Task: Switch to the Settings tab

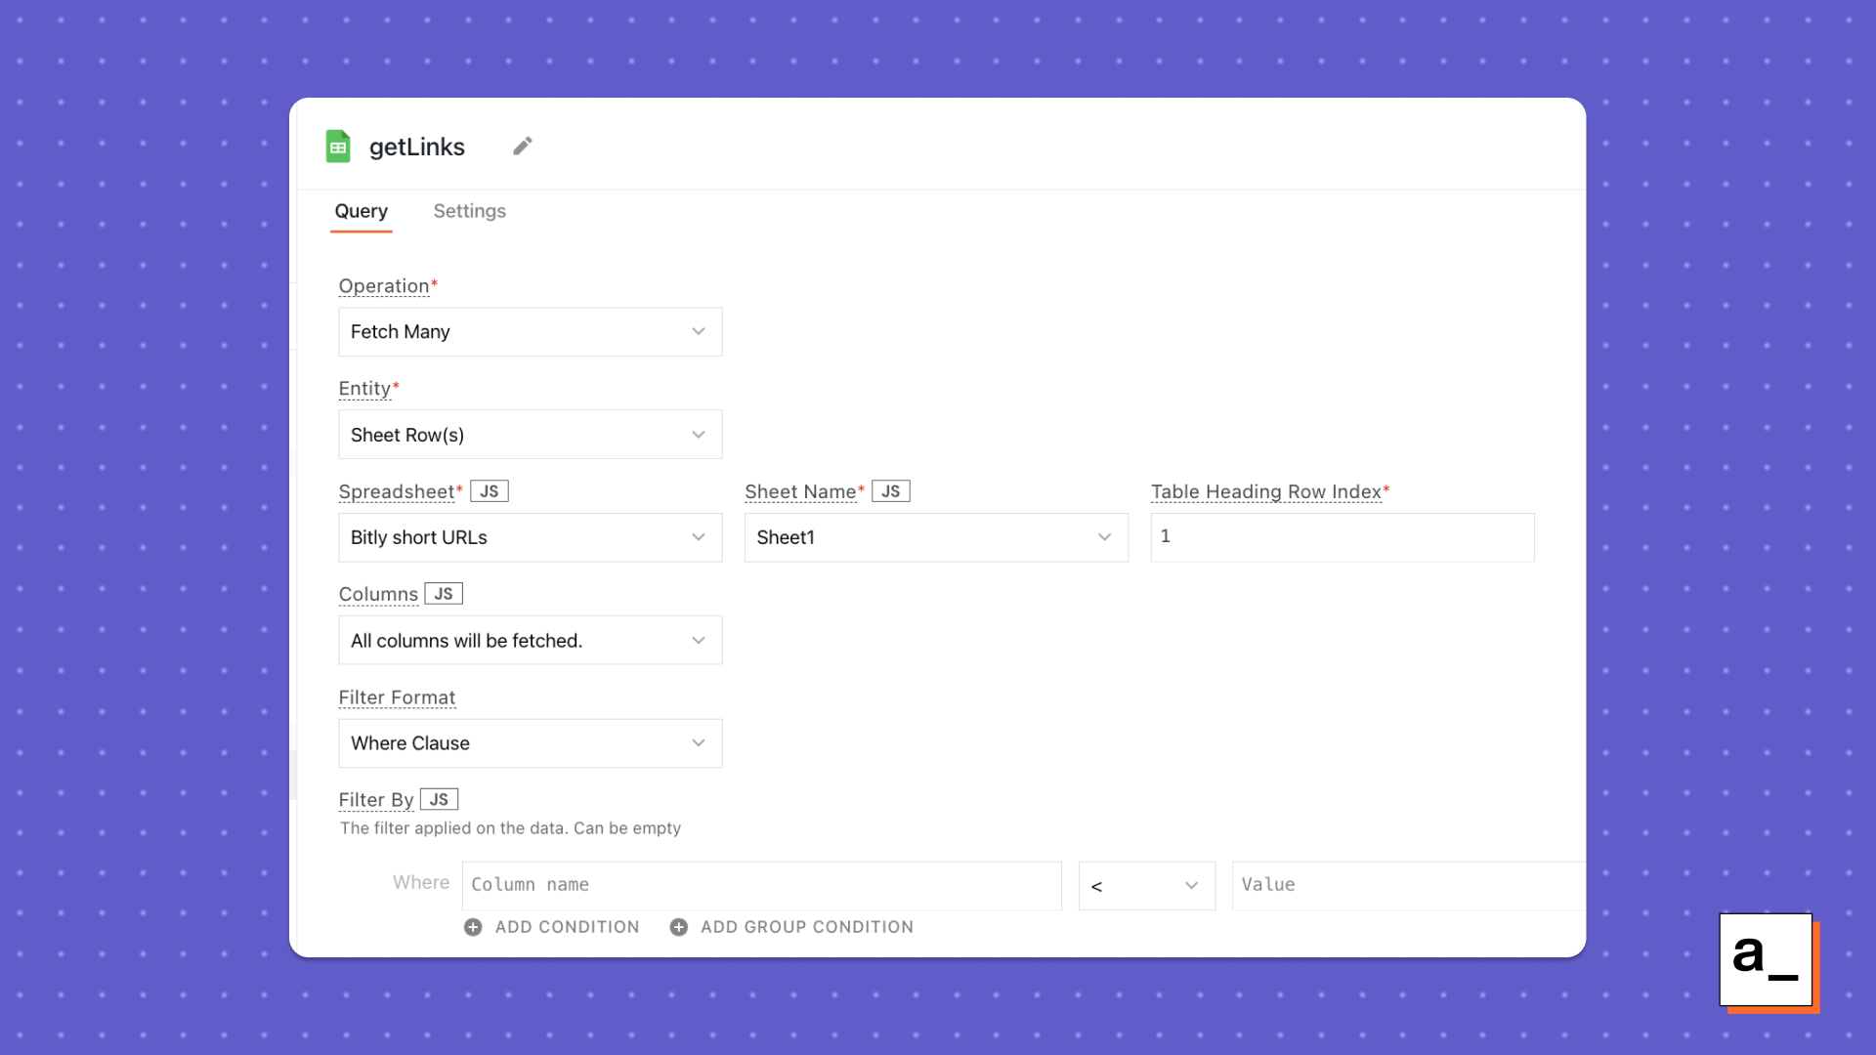Action: [x=470, y=211]
